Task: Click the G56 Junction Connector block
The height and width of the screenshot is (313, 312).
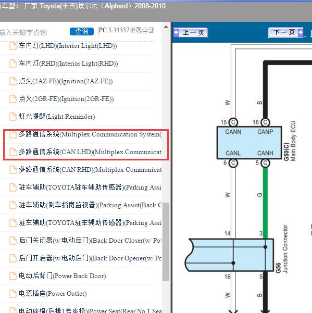Action: click(x=230, y=255)
